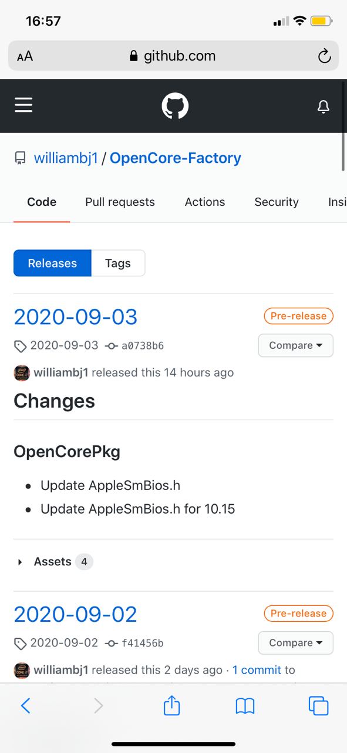The height and width of the screenshot is (753, 347).
Task: Open Compare dropdown for 2020-09-03
Action: [296, 345]
